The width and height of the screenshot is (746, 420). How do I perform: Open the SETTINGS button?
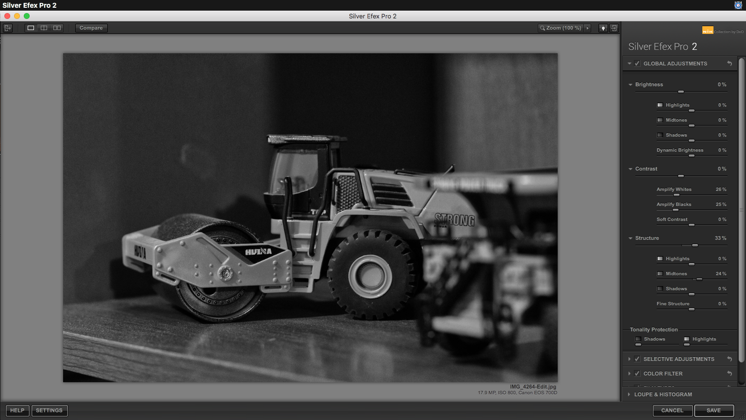[50, 410]
